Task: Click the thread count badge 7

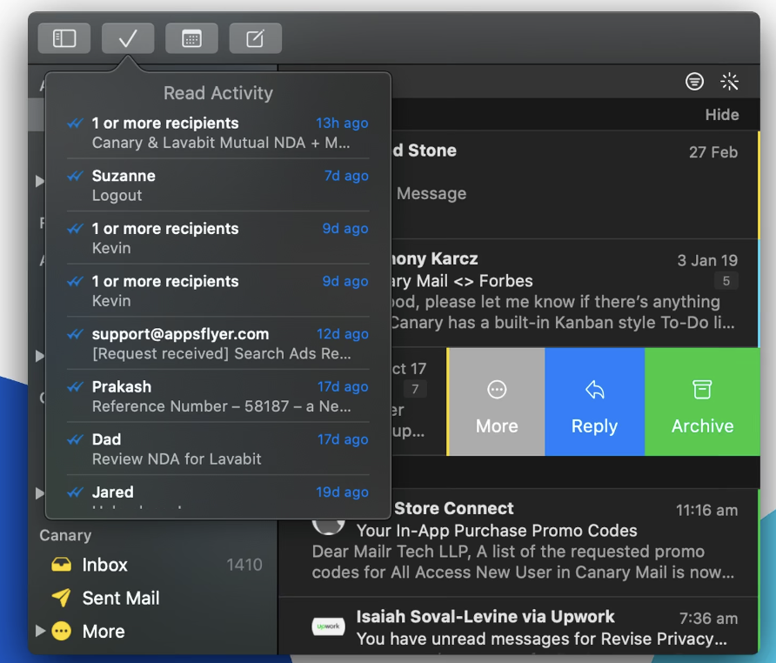Action: pyautogui.click(x=415, y=389)
